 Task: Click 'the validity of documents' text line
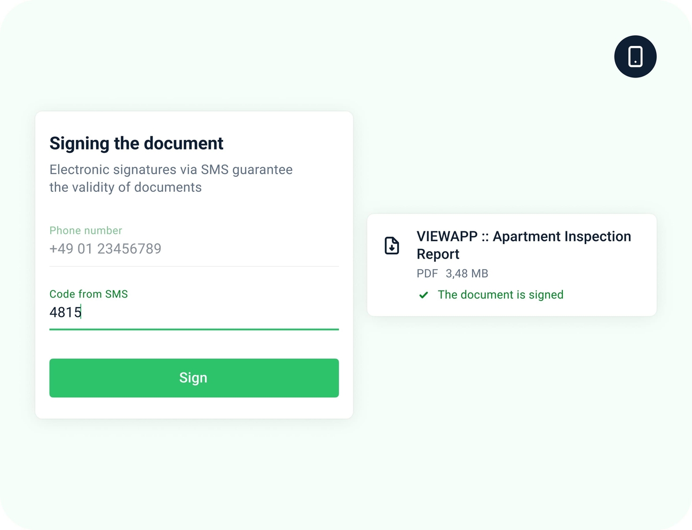pyautogui.click(x=125, y=187)
